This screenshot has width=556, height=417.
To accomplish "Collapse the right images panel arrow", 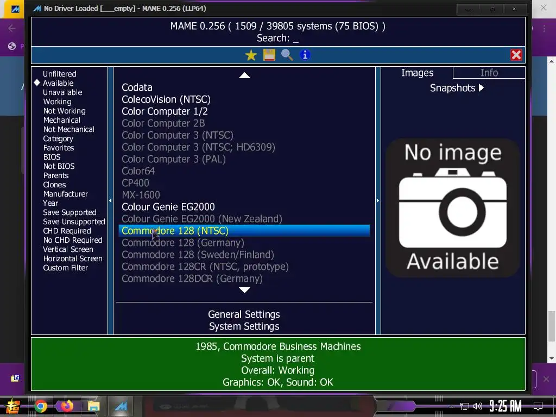I will click(378, 201).
